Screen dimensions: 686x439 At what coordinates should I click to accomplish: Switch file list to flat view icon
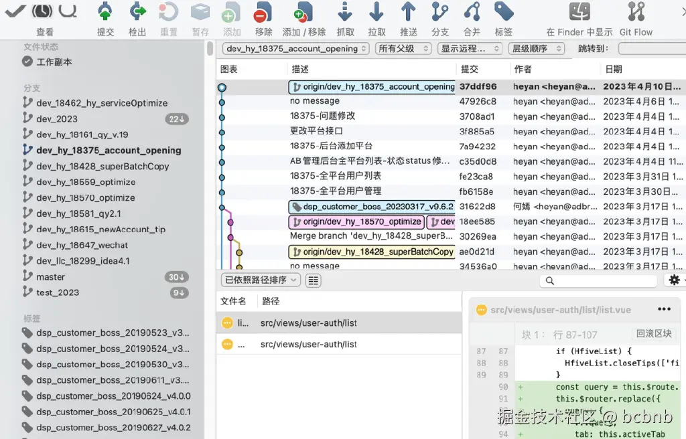pos(312,280)
